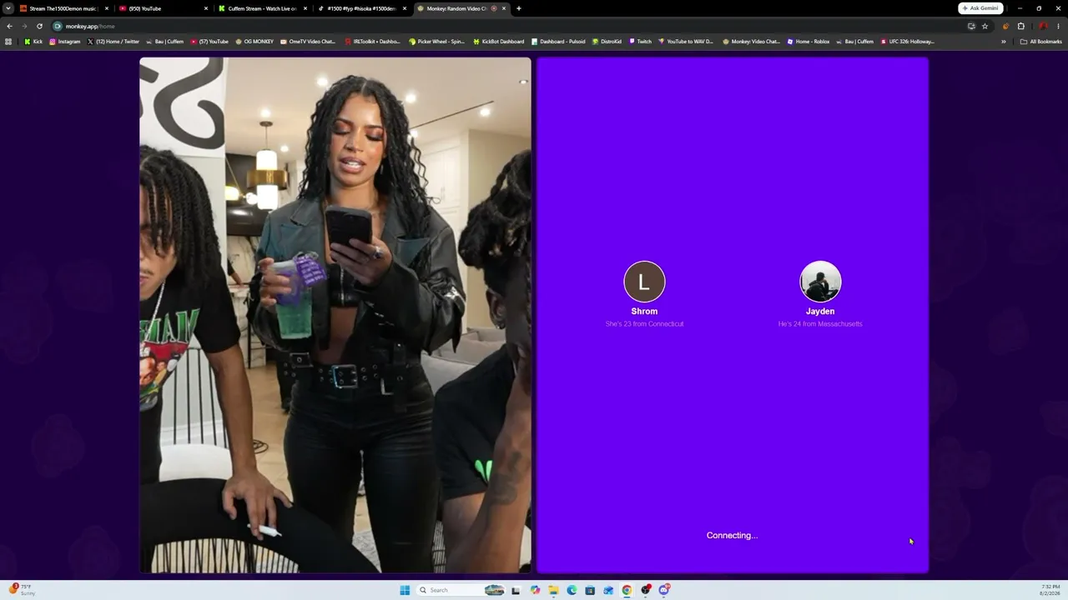Open the KickBot Dashboard bookmark

point(499,42)
